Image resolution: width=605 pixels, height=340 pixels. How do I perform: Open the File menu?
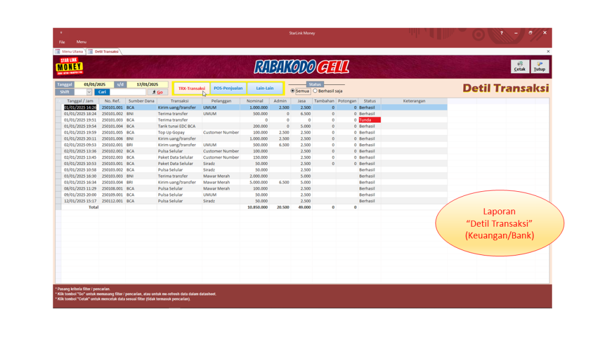62,42
